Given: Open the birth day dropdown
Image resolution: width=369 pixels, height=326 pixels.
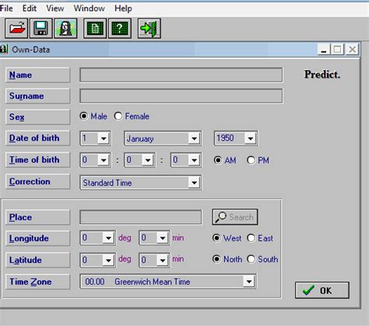Looking at the screenshot, I should tap(104, 138).
